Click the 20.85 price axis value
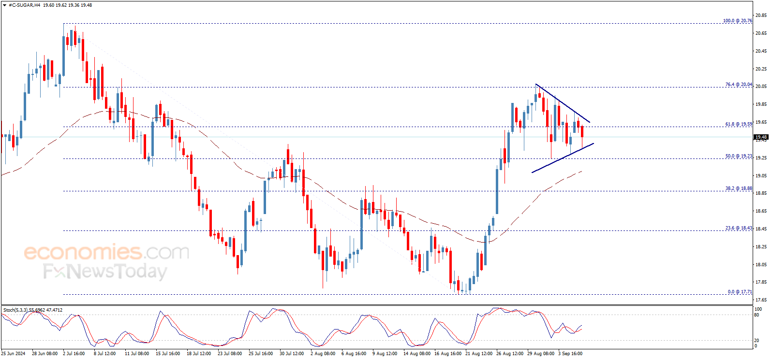This screenshot has height=359, width=772. (761, 15)
